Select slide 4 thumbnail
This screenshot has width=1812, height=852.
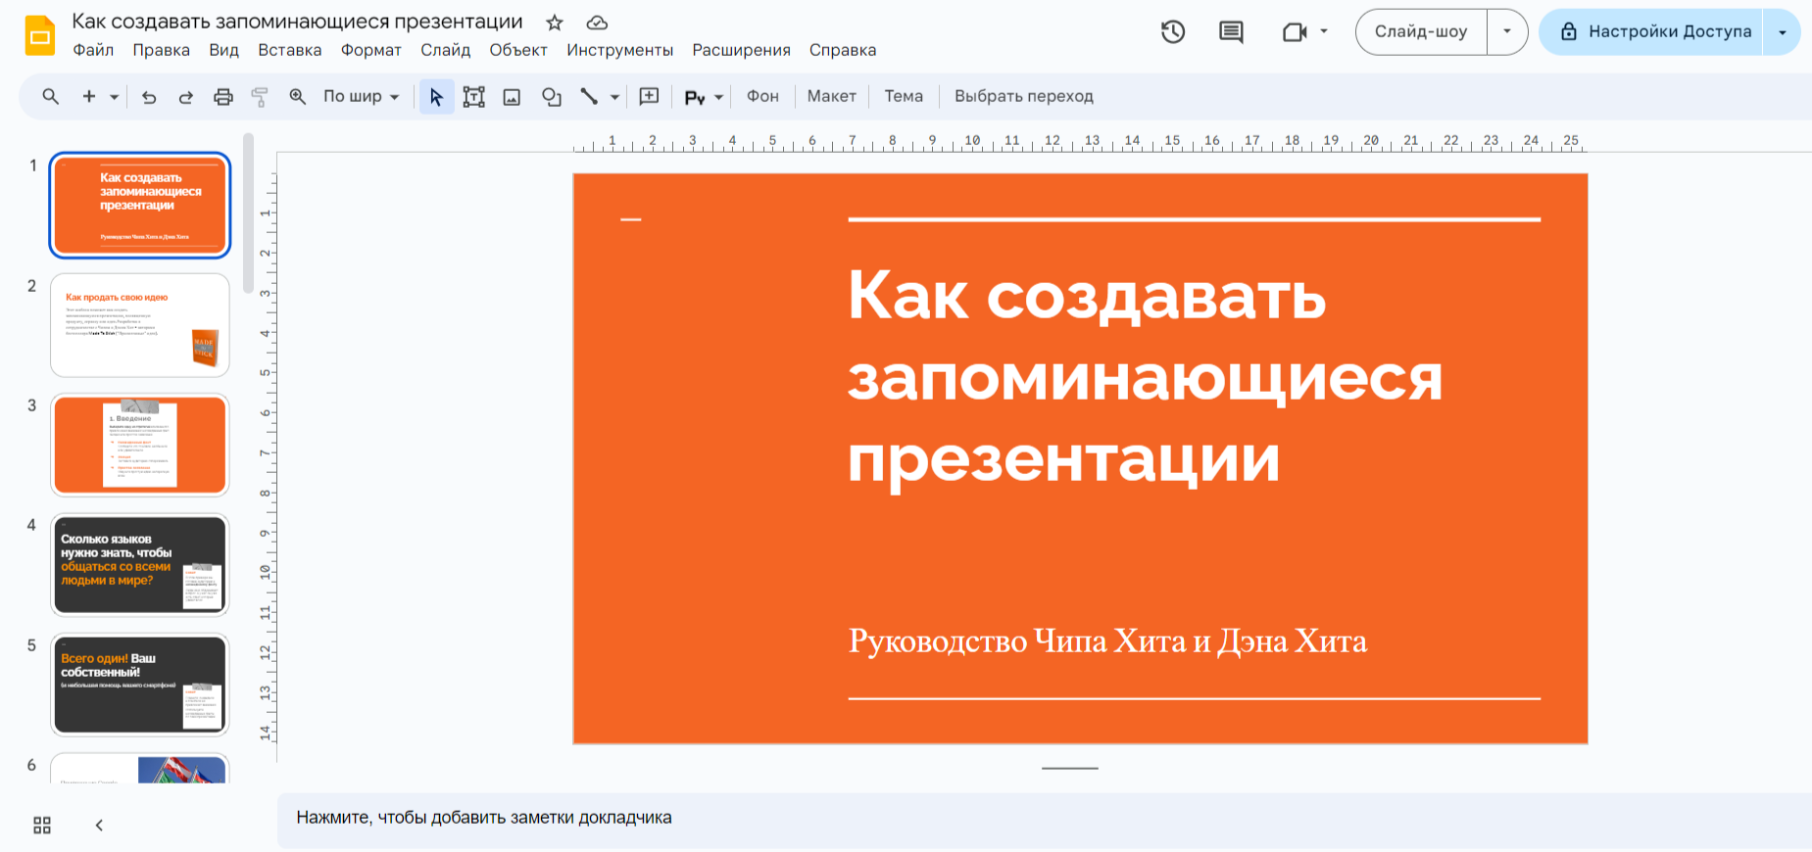tap(140, 565)
